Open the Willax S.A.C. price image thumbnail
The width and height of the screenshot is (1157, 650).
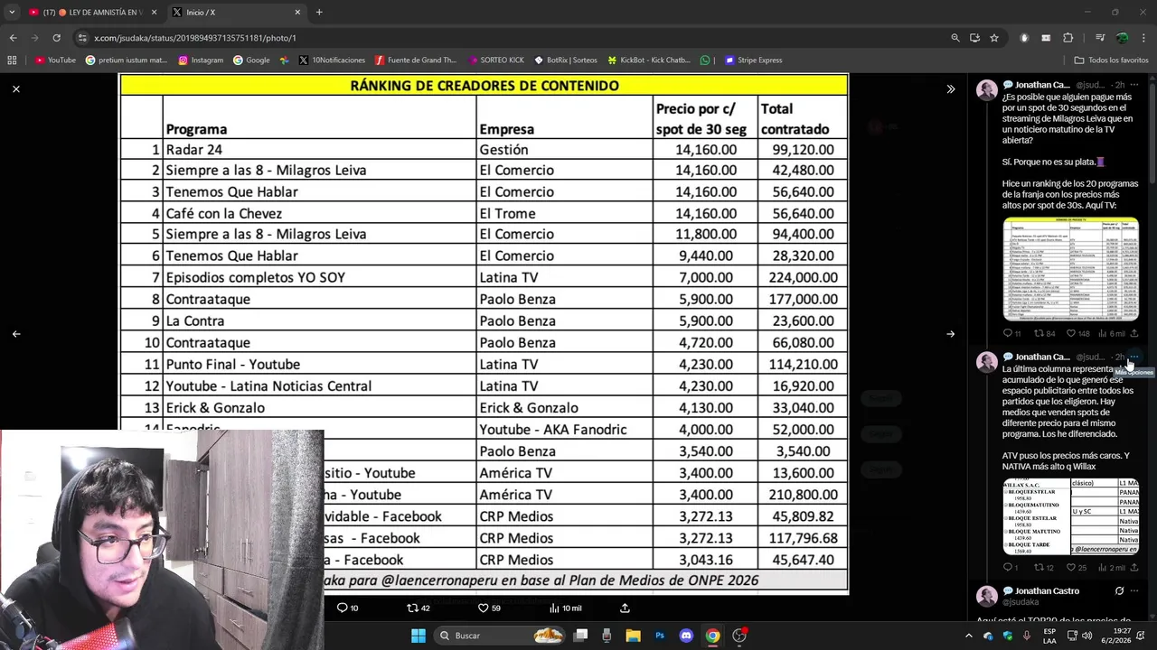(x=1070, y=515)
